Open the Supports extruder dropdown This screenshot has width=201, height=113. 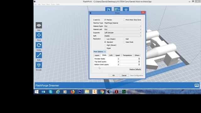coord(123,33)
